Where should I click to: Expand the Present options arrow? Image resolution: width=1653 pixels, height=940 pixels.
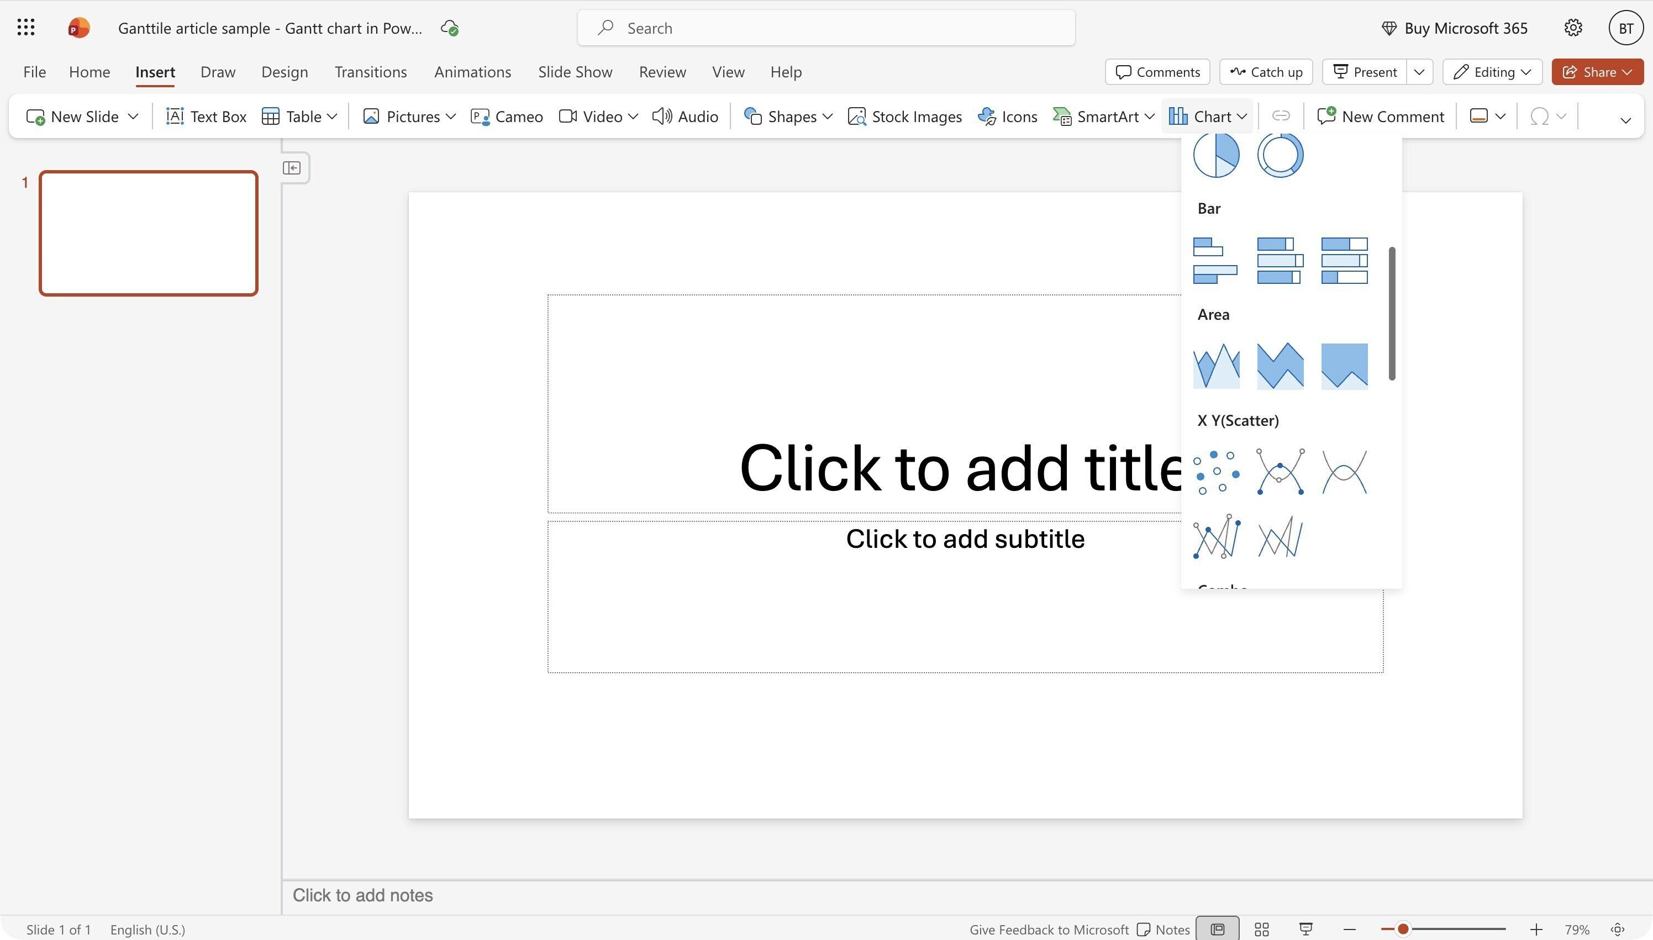[1419, 72]
